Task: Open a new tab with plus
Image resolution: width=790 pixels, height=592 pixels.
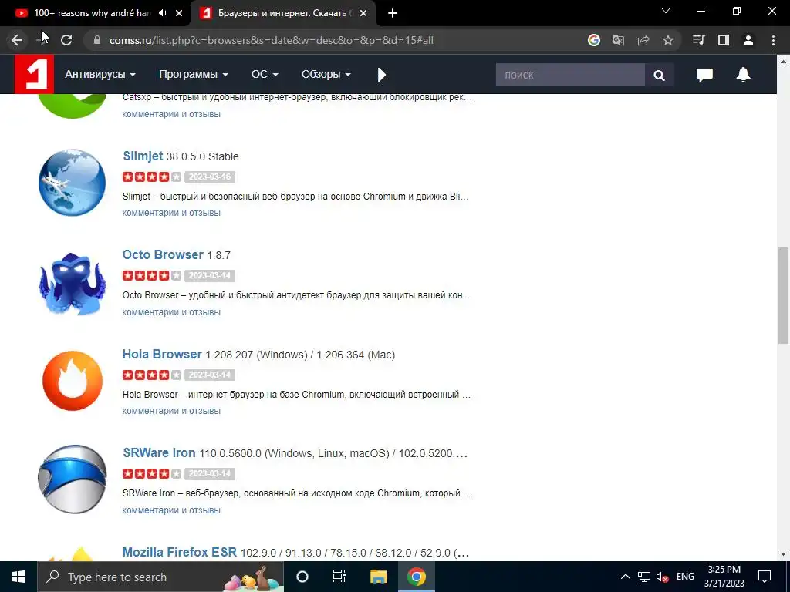Action: point(393,13)
